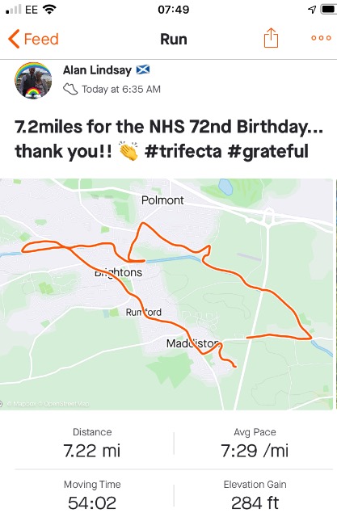Tap the back chevron beside Feed
Screen dimensions: 337x517
pos(14,39)
